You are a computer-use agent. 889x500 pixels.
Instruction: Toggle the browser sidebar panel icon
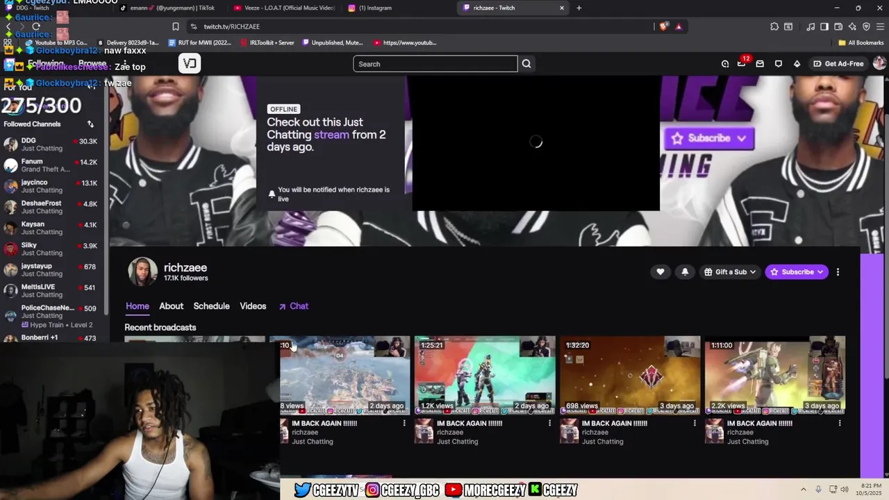coord(824,26)
